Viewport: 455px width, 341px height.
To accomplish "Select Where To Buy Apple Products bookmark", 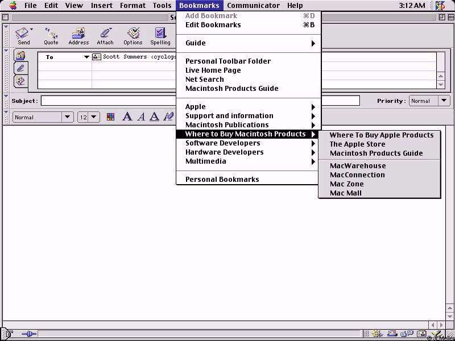I will tap(379, 135).
